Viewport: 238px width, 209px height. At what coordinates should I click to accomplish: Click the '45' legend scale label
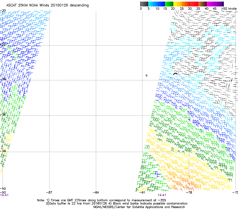click(215, 9)
